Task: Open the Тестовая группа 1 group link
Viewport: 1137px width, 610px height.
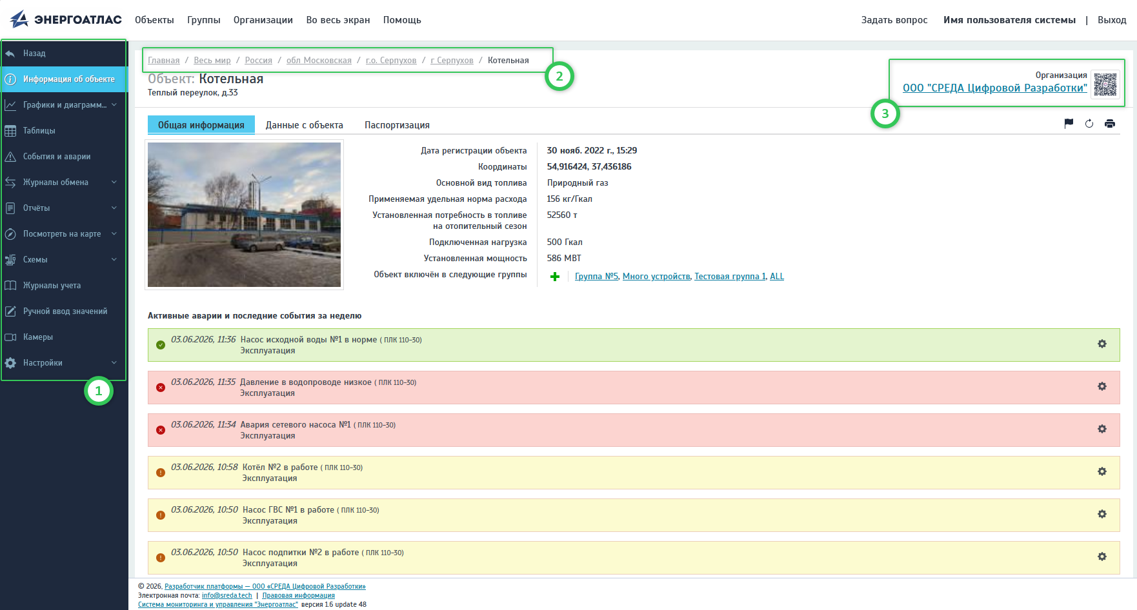Action: coord(730,277)
